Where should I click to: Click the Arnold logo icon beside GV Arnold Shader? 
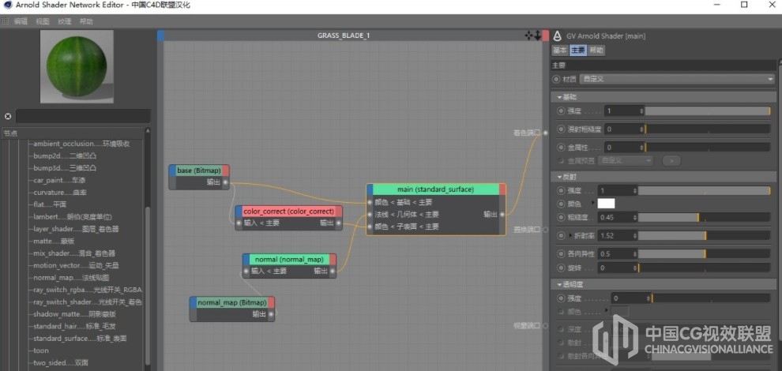[558, 36]
